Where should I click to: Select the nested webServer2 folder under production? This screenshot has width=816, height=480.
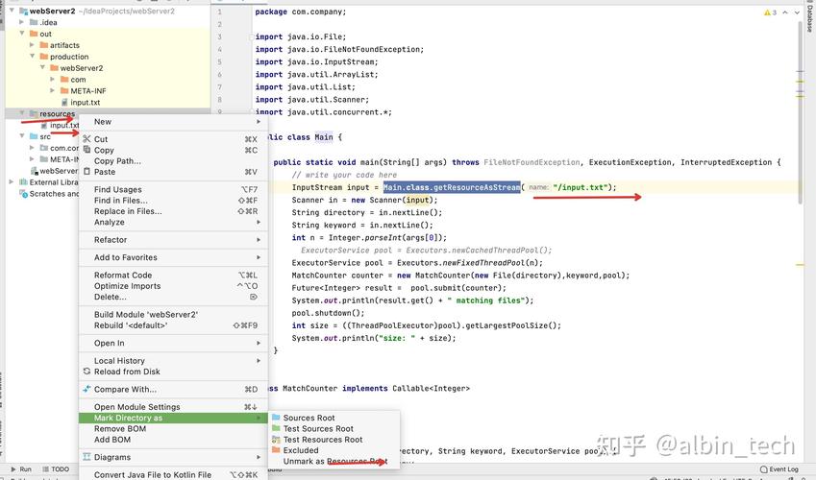82,67
